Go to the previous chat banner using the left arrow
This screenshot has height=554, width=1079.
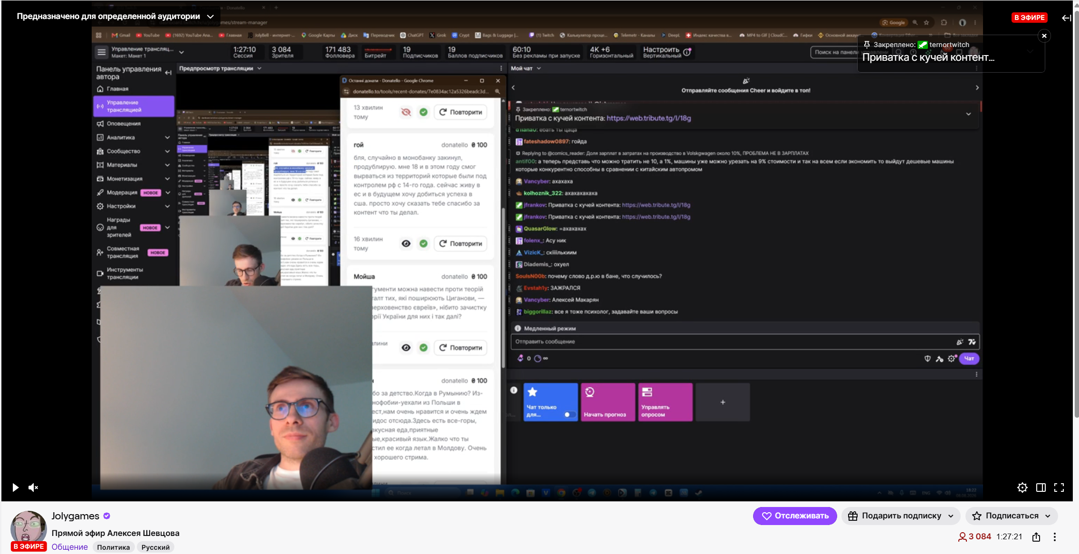tap(513, 88)
